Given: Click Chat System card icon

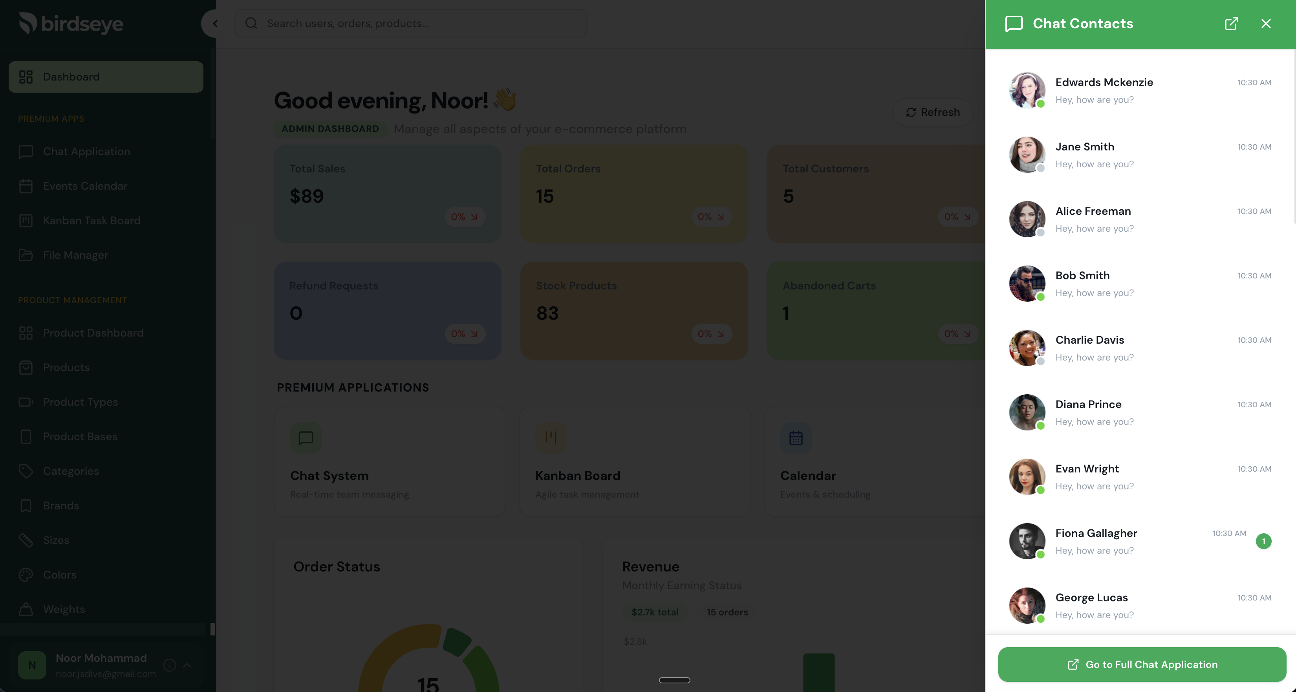Looking at the screenshot, I should (306, 438).
